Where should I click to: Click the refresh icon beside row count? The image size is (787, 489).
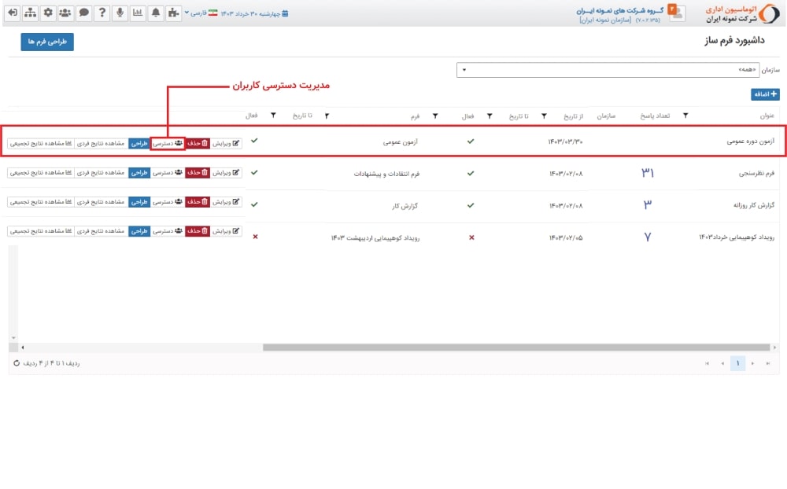(x=17, y=363)
